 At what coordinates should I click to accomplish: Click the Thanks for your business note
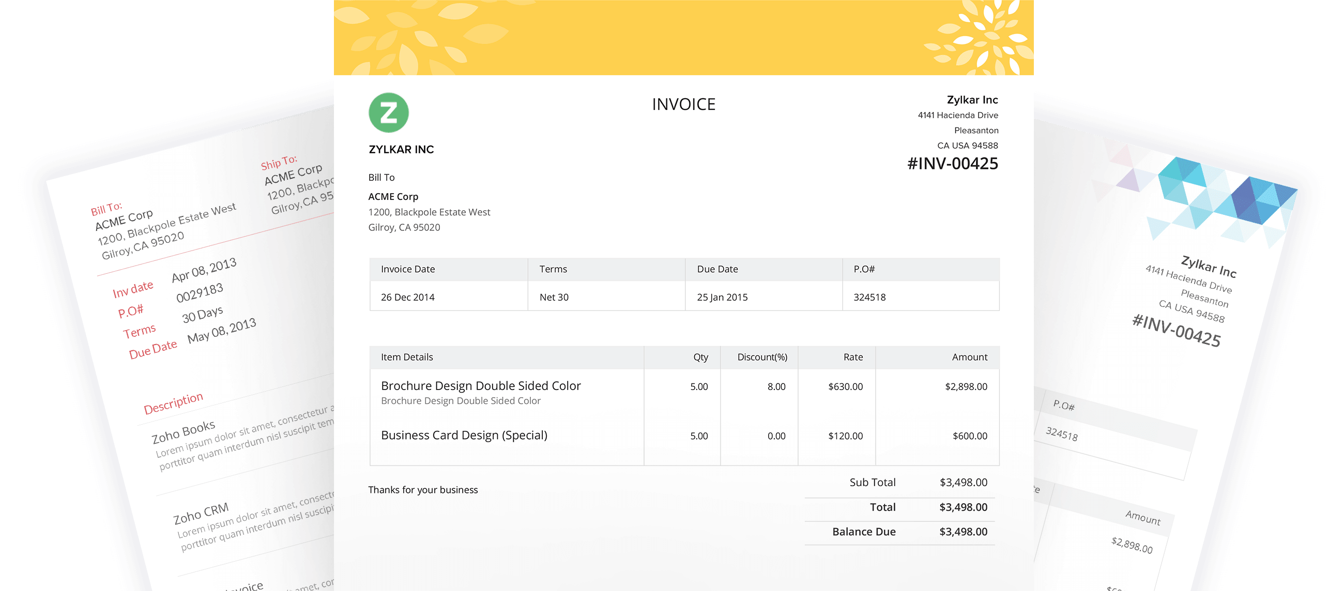click(x=423, y=489)
